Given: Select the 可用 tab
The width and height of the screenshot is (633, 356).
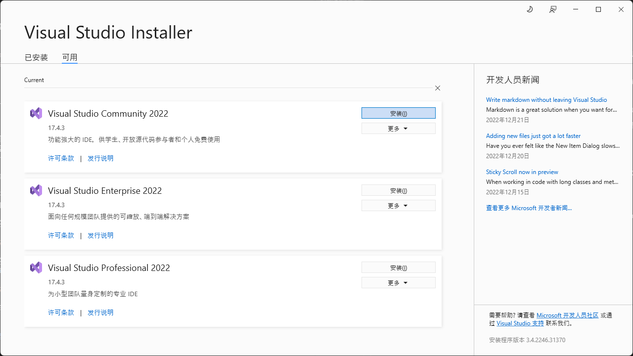Looking at the screenshot, I should [x=70, y=57].
